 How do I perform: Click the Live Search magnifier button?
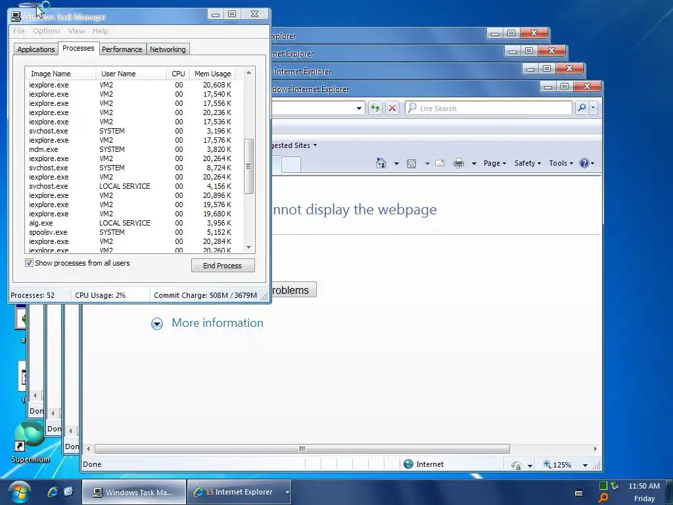point(582,108)
